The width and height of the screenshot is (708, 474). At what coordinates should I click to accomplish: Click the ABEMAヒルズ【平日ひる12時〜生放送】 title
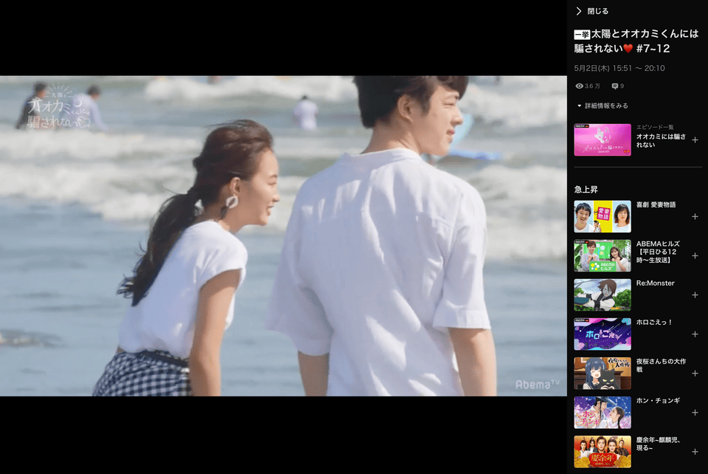click(x=658, y=252)
